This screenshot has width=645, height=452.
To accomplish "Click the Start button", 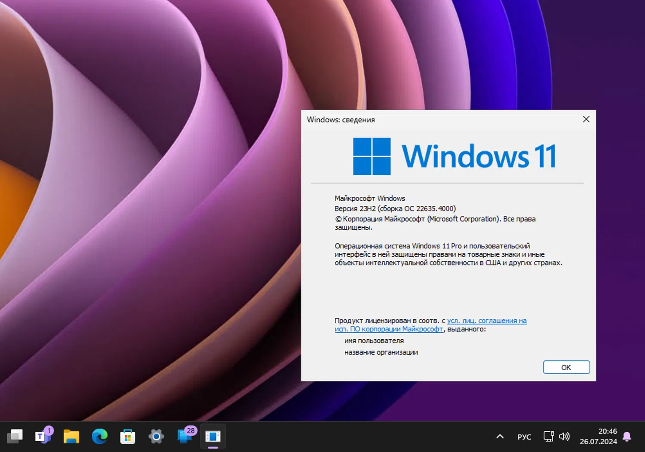I will tap(15, 437).
